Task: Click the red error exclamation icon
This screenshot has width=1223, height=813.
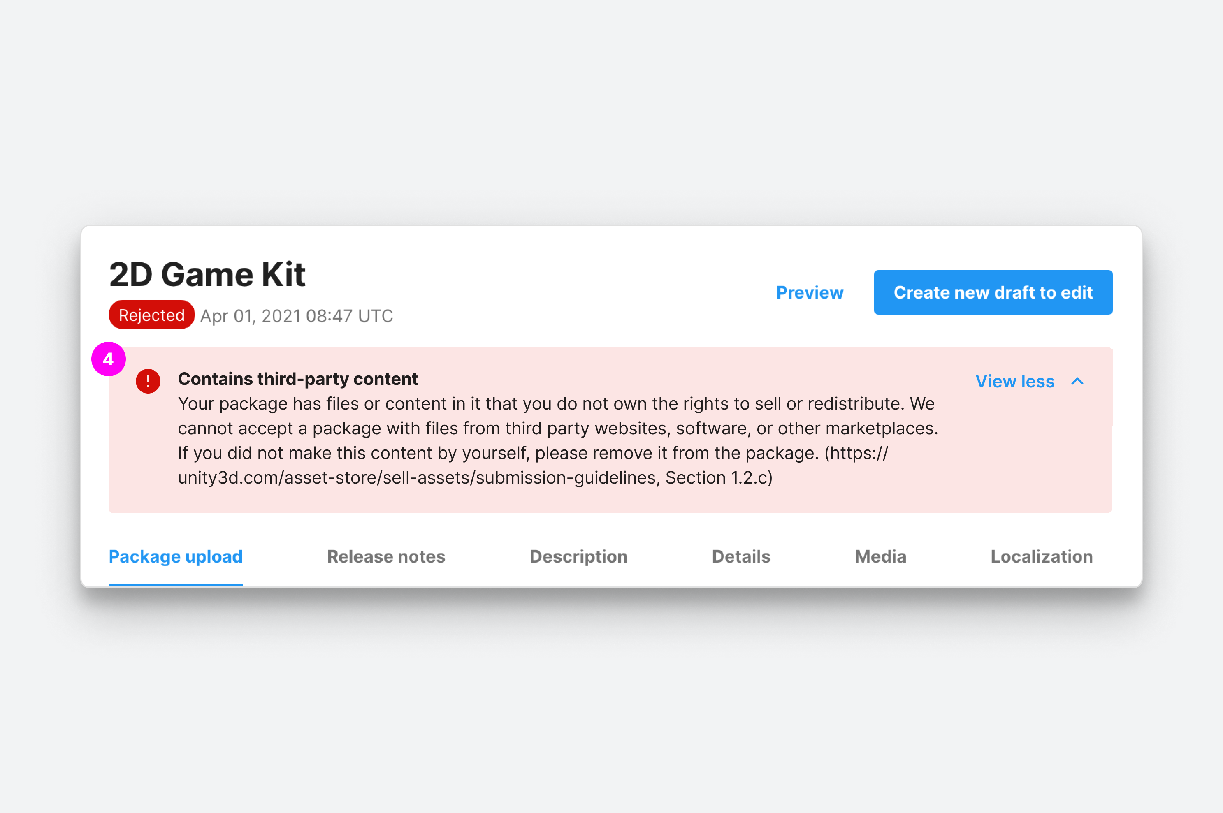Action: (148, 381)
